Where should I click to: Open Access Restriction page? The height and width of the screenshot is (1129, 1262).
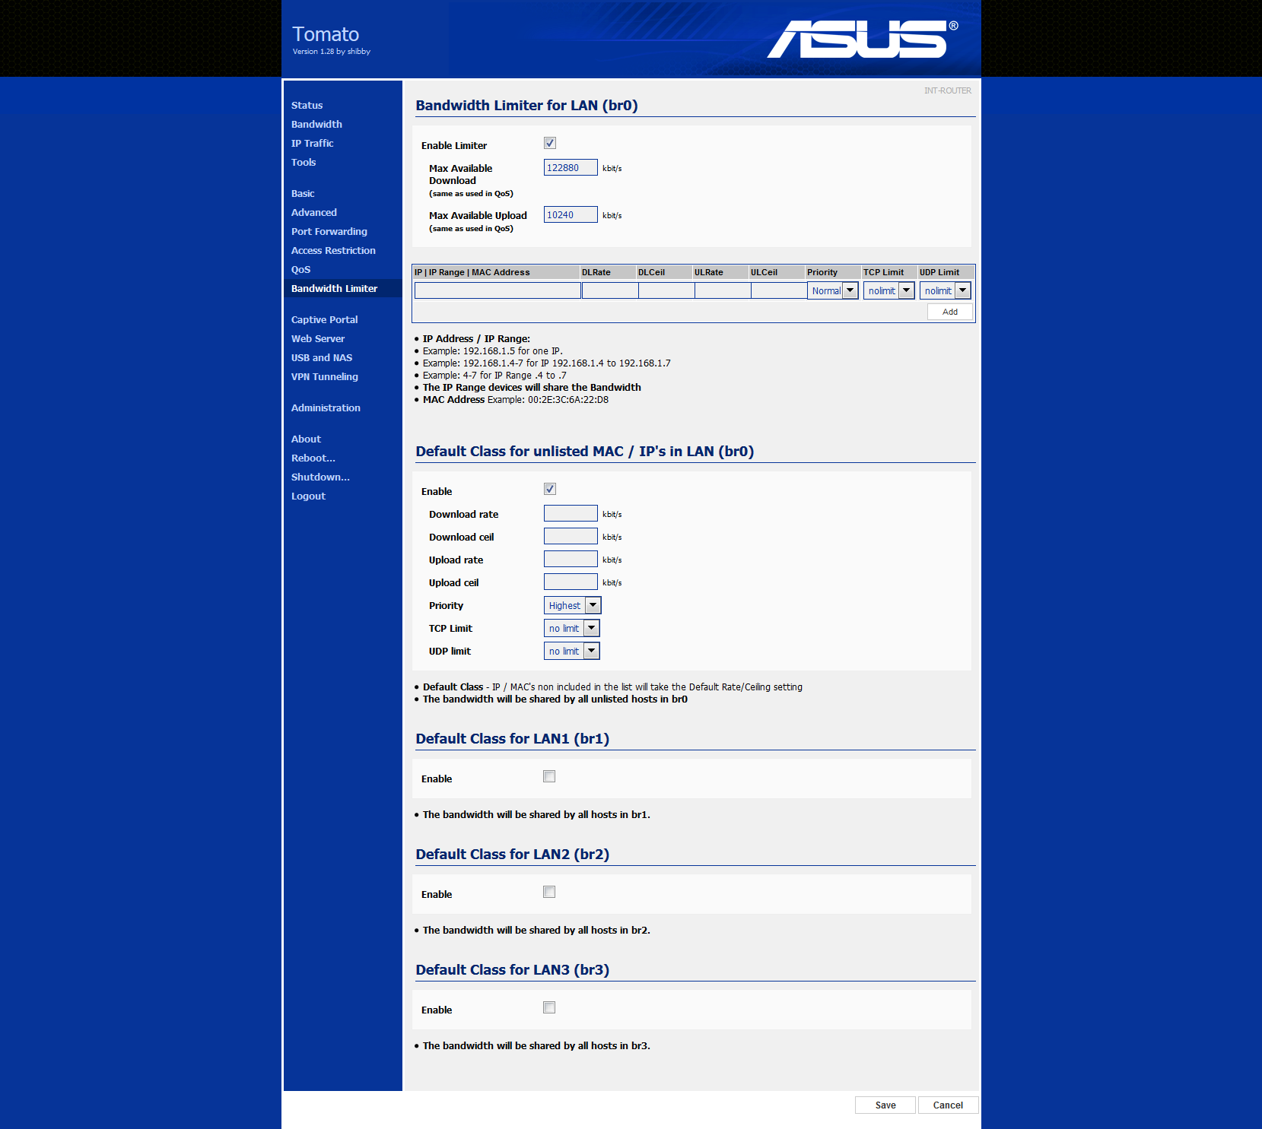333,250
